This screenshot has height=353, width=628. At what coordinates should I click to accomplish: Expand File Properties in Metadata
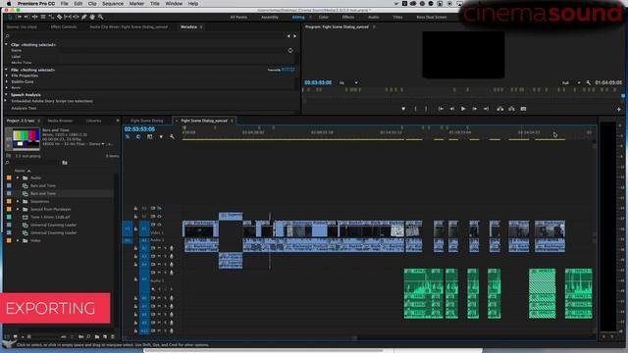tap(7, 76)
